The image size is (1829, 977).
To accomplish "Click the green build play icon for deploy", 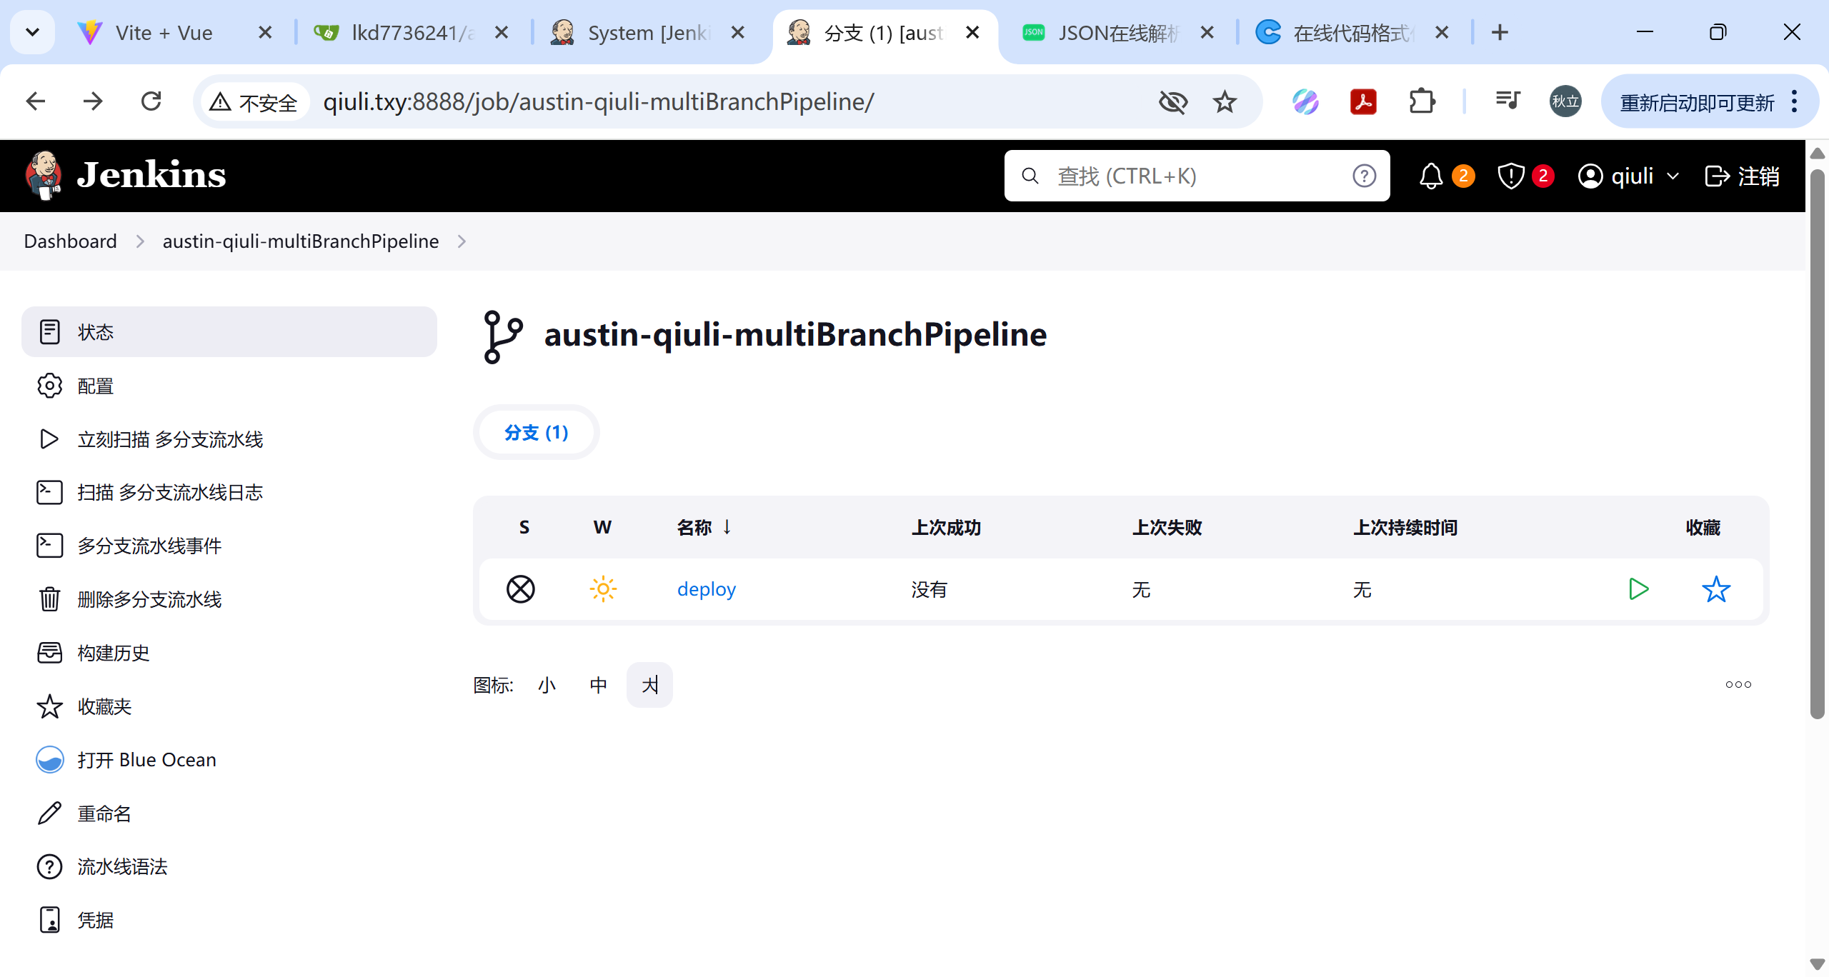I will tap(1638, 589).
